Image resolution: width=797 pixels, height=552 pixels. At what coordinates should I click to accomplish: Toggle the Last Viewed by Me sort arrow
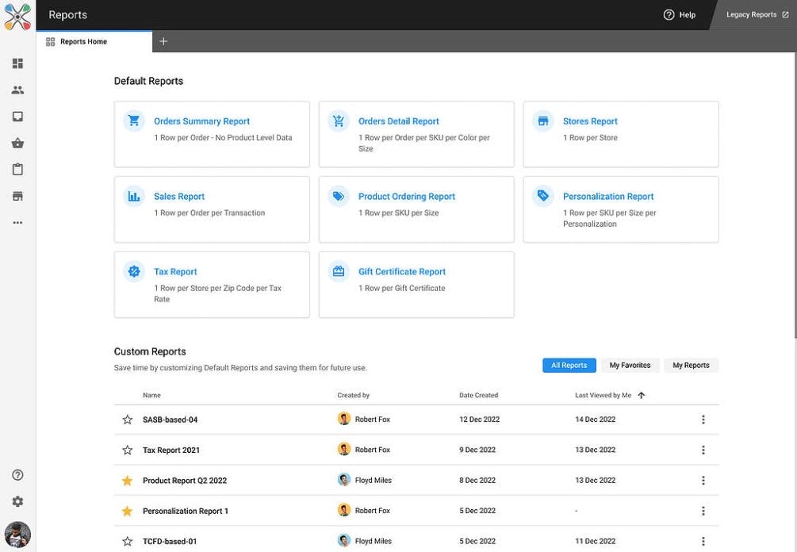(x=642, y=394)
